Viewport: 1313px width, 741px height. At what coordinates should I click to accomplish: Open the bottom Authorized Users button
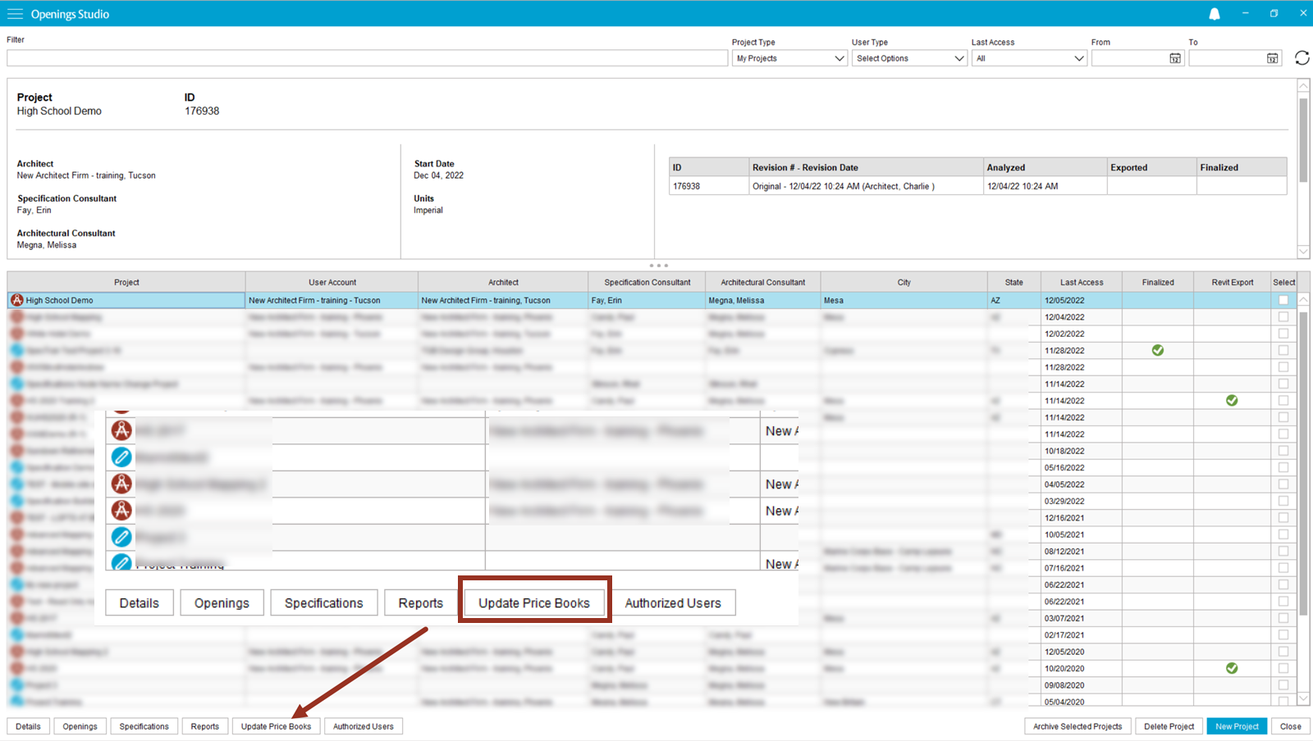pos(364,726)
